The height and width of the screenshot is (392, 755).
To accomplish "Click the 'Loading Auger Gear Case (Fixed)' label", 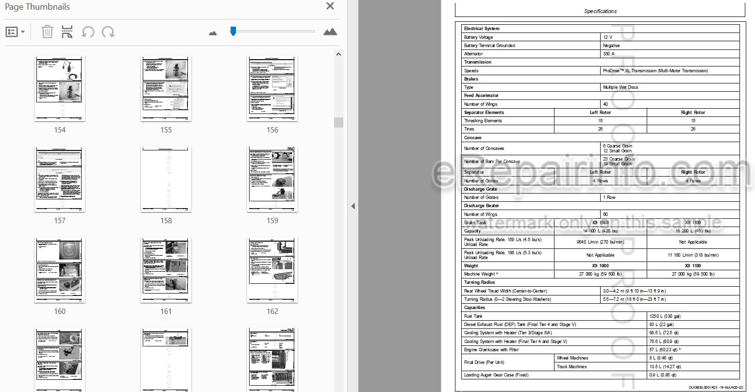I will coord(496,375).
